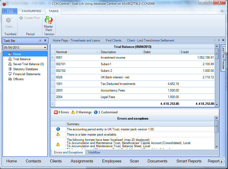The height and width of the screenshot is (169, 228).
Task: Click the Master Pack Version icon
Action: [49, 20]
